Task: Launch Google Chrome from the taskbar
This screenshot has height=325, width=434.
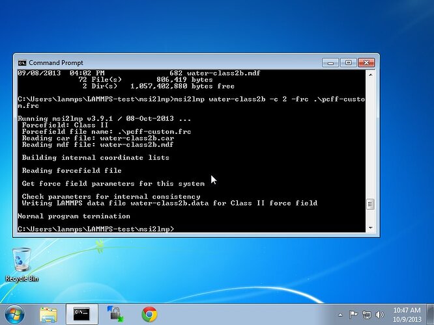Action: (149, 315)
